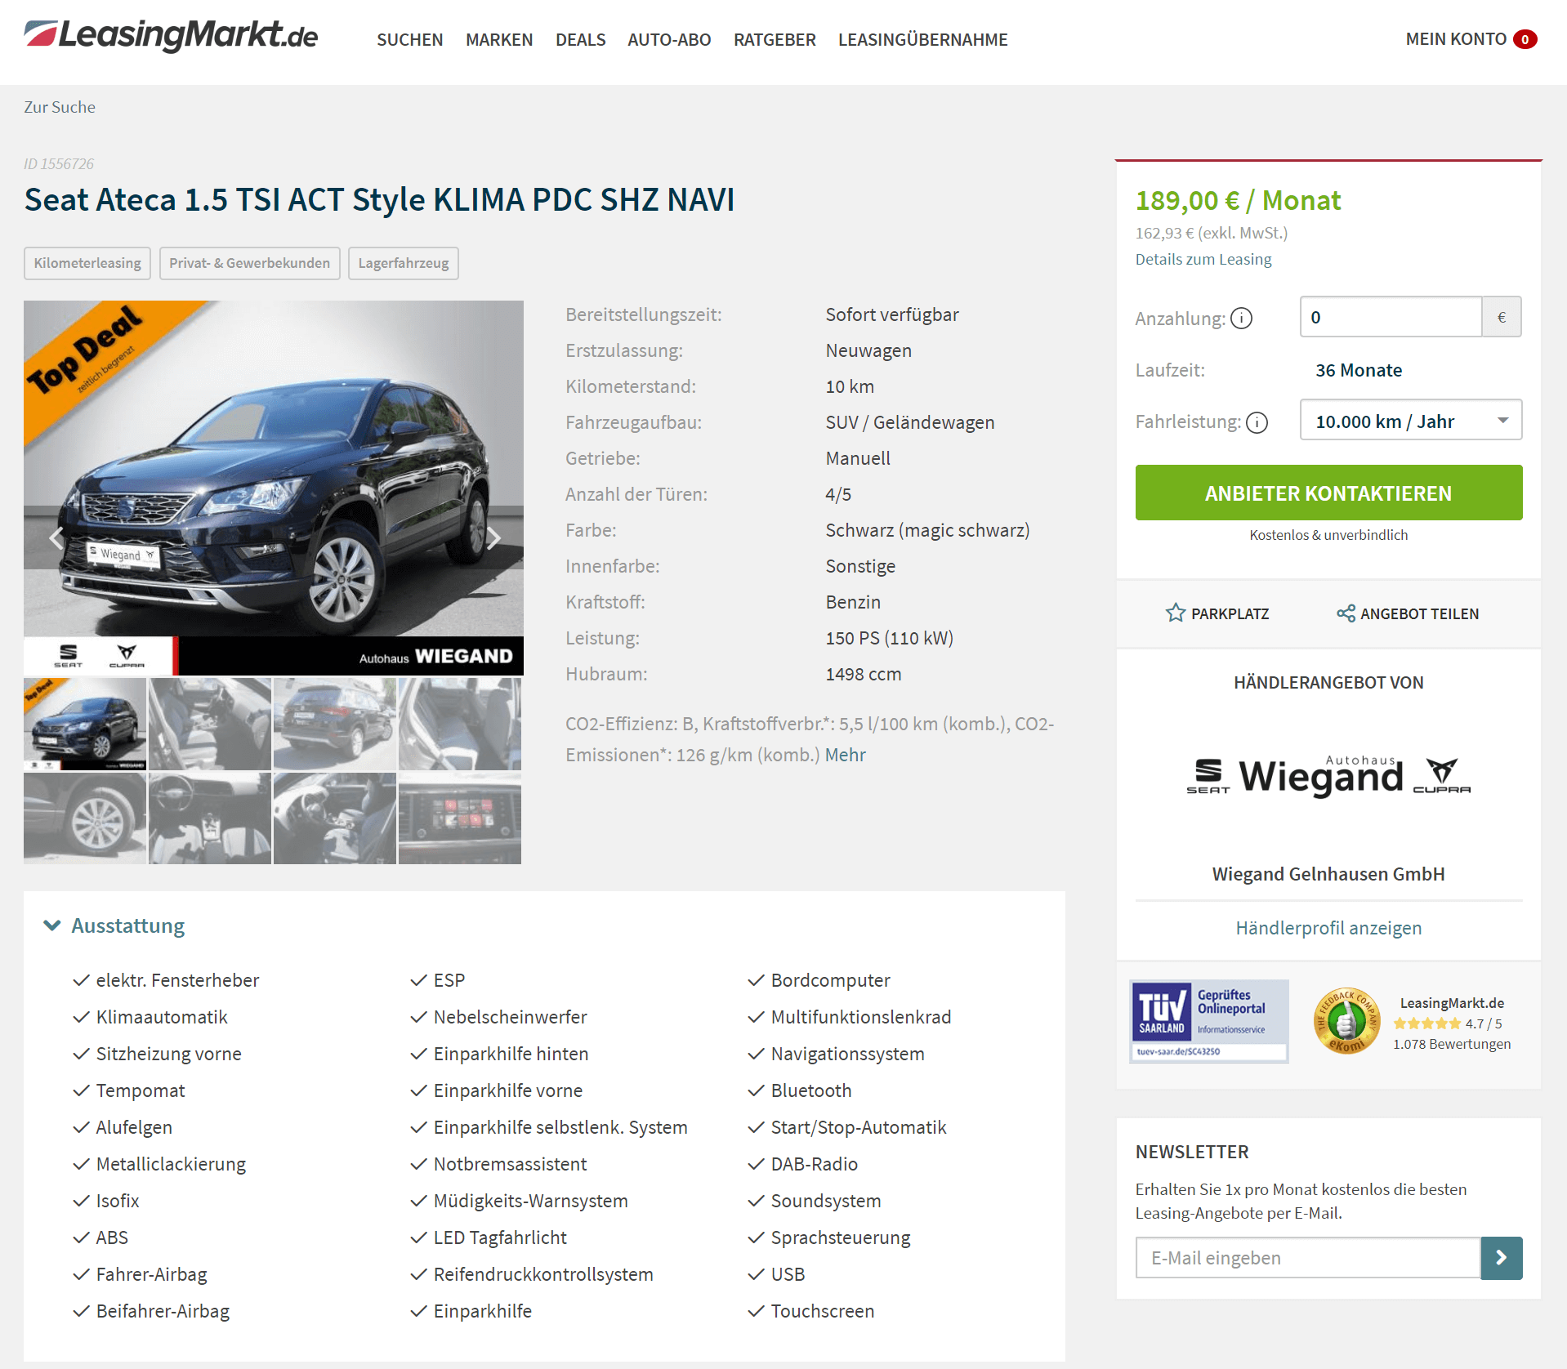Click the Privat- & Gewerbekunden tag
The image size is (1567, 1369).
point(249,263)
